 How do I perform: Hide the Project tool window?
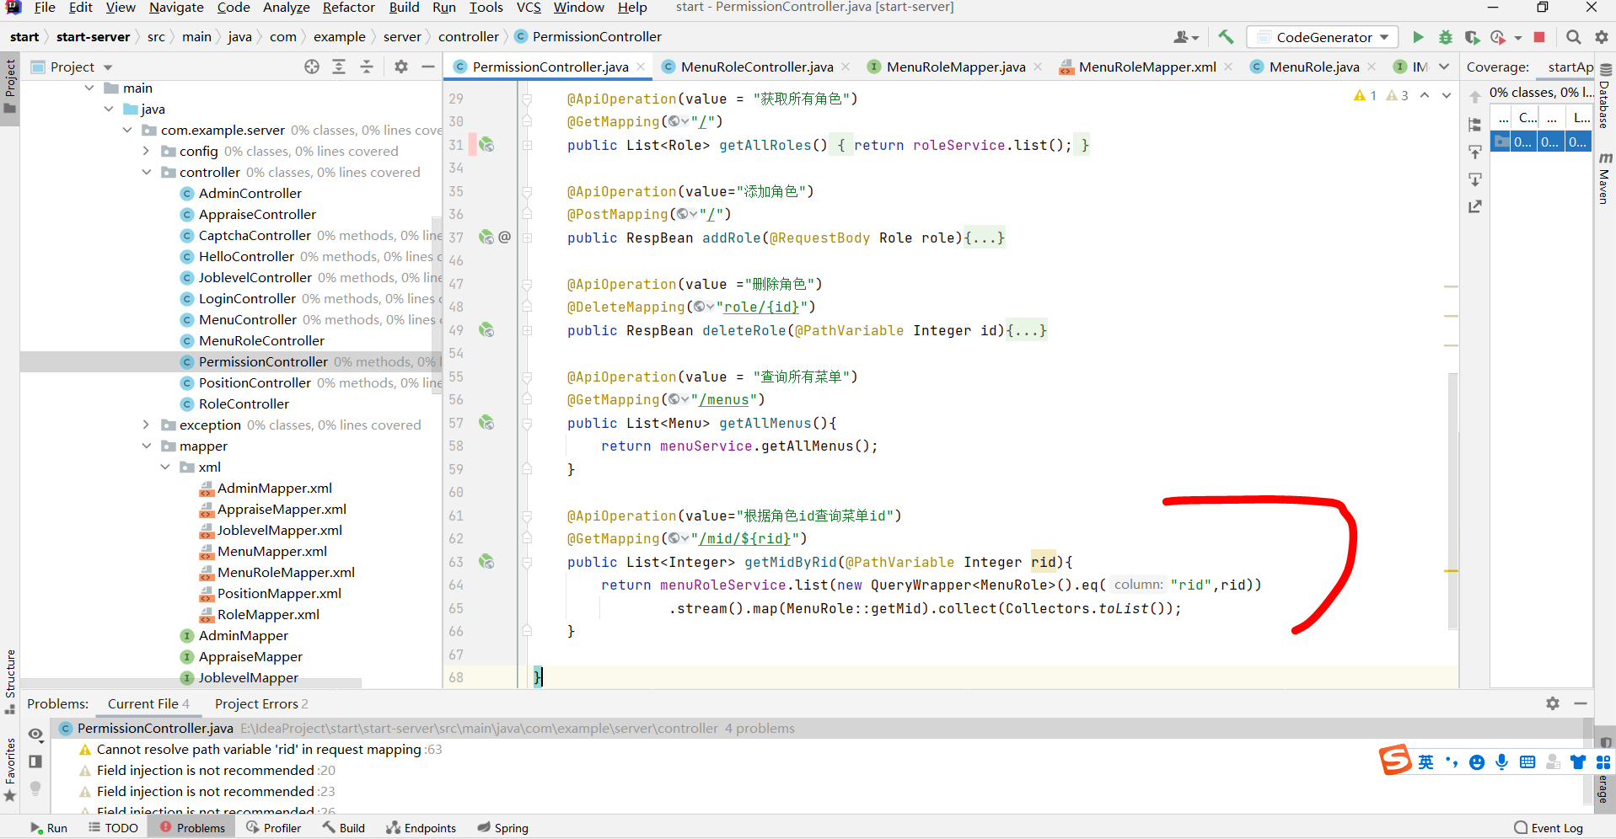tap(428, 67)
